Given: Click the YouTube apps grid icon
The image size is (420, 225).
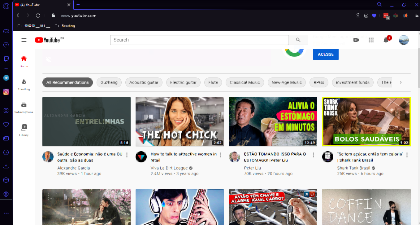Looking at the screenshot, I should pyautogui.click(x=371, y=40).
